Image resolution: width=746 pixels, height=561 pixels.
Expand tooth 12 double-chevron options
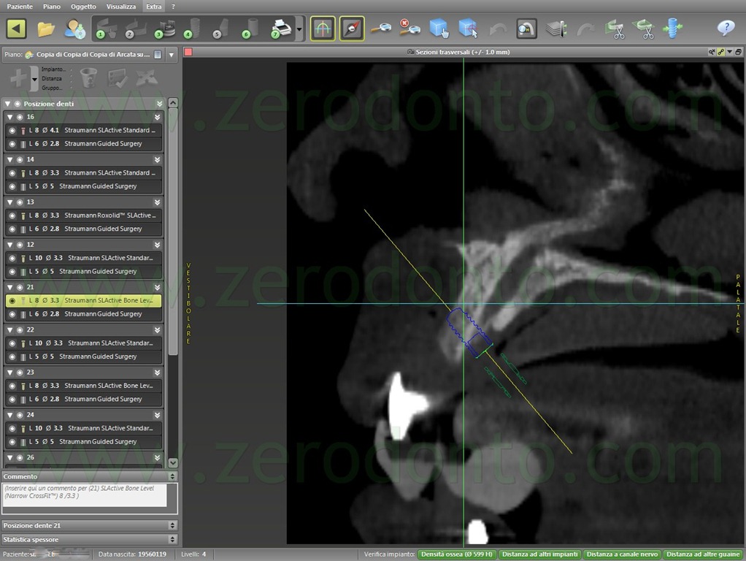click(x=157, y=244)
